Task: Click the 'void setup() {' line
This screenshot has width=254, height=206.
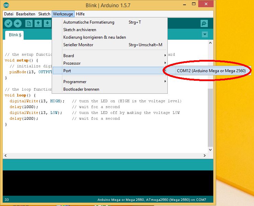Action: click(x=21, y=60)
